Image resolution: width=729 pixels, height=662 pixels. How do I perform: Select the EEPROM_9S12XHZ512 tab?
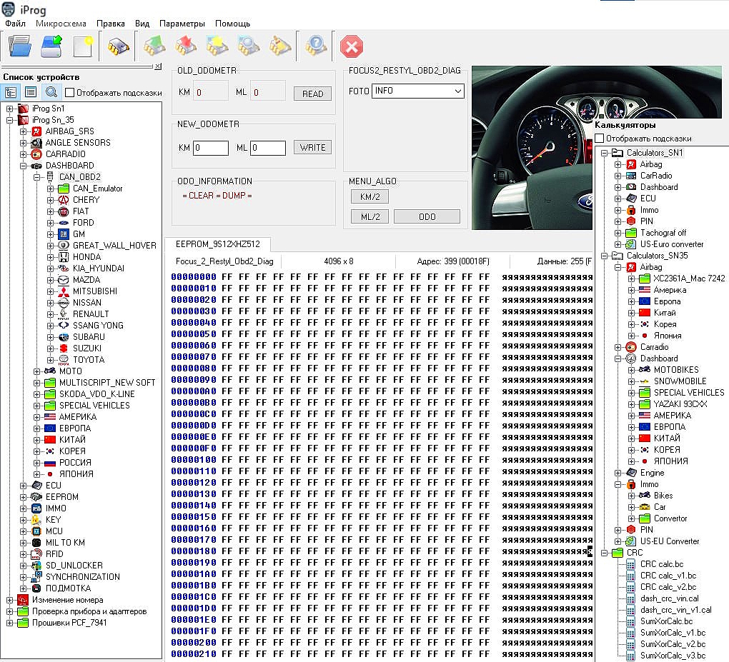217,244
